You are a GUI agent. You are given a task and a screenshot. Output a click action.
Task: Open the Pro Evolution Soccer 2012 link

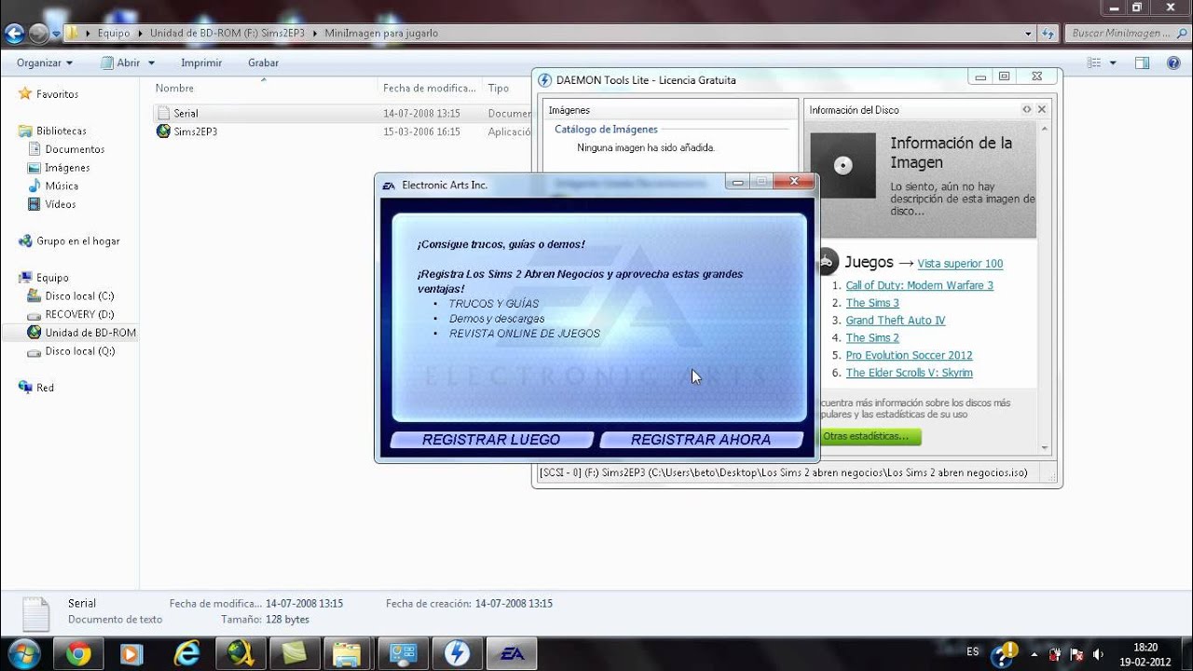(909, 355)
